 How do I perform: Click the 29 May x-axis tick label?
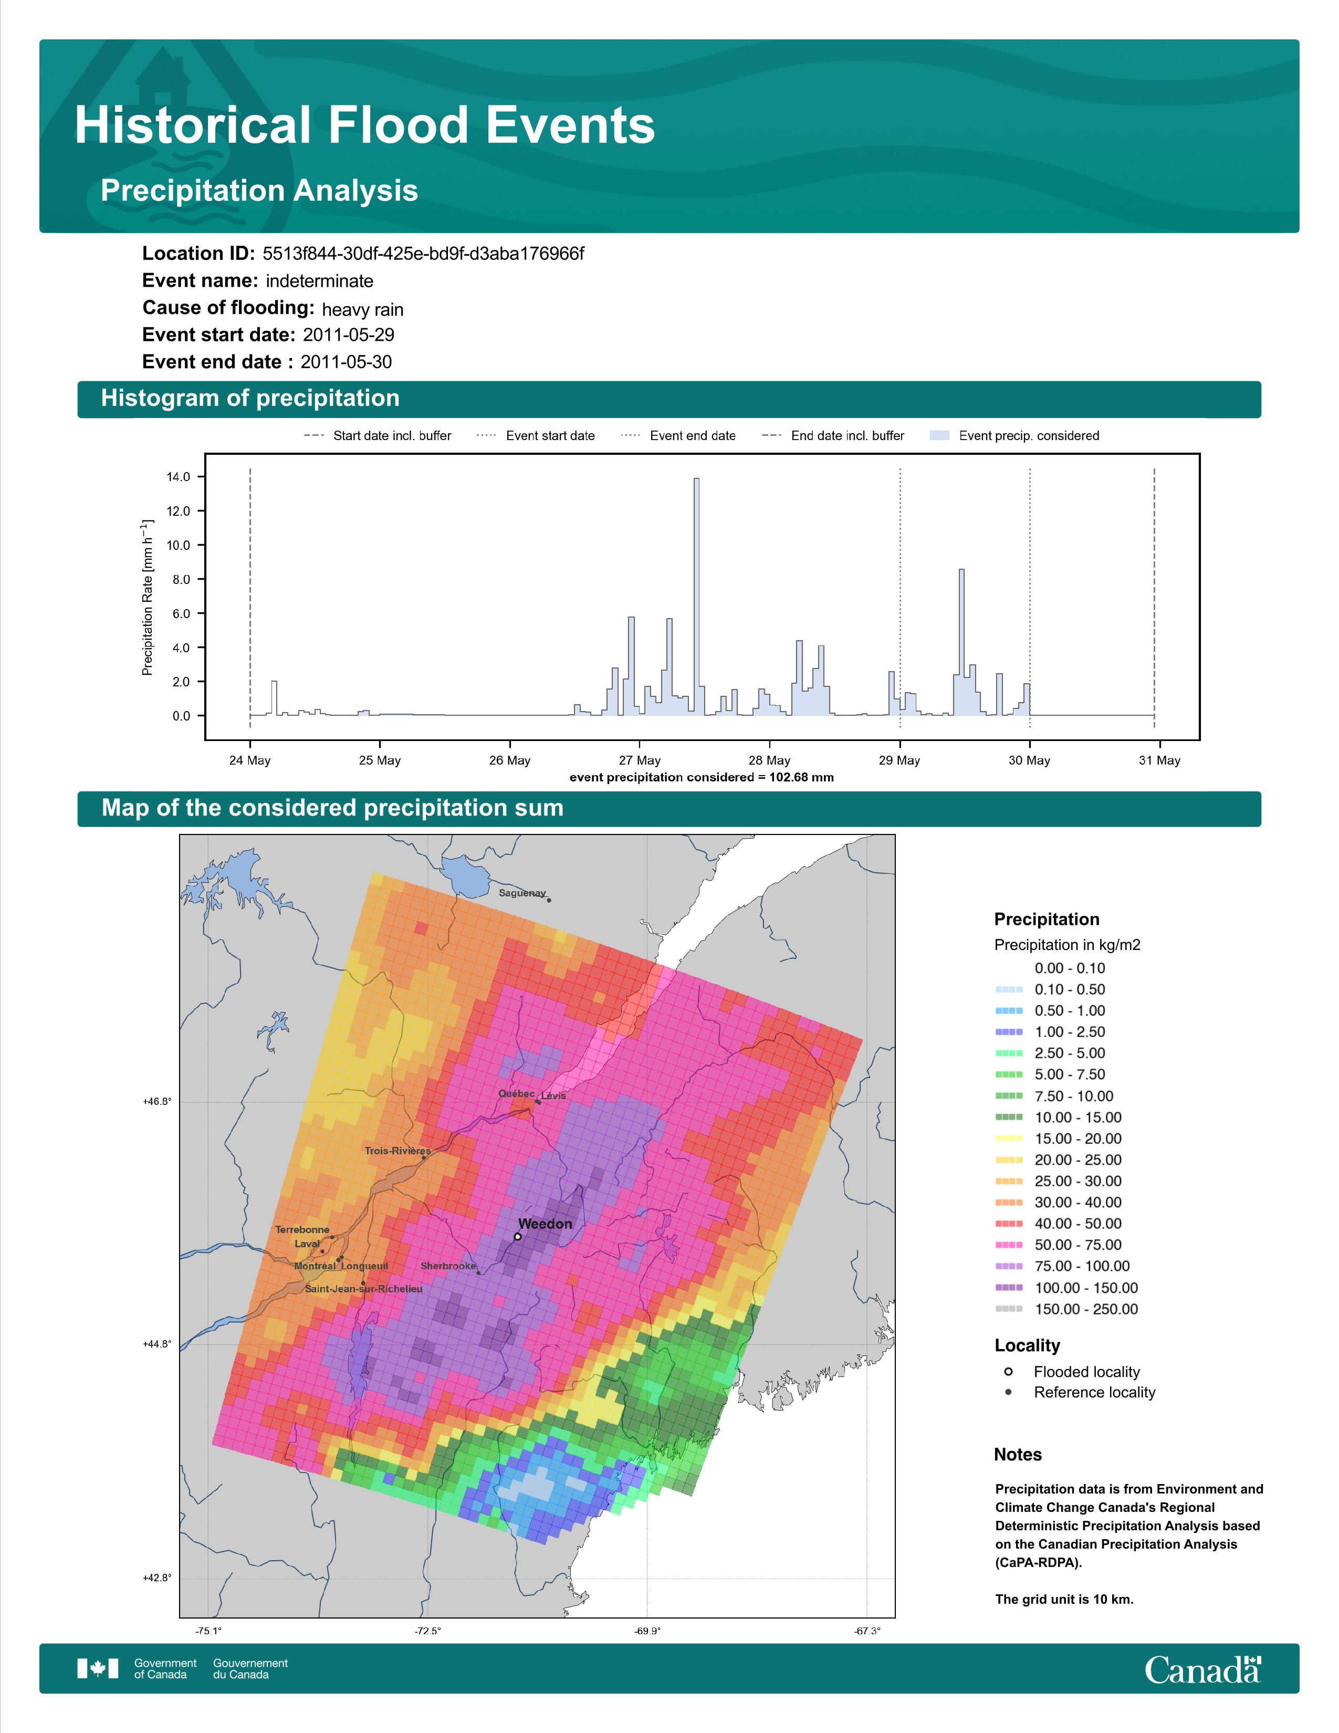click(x=899, y=760)
